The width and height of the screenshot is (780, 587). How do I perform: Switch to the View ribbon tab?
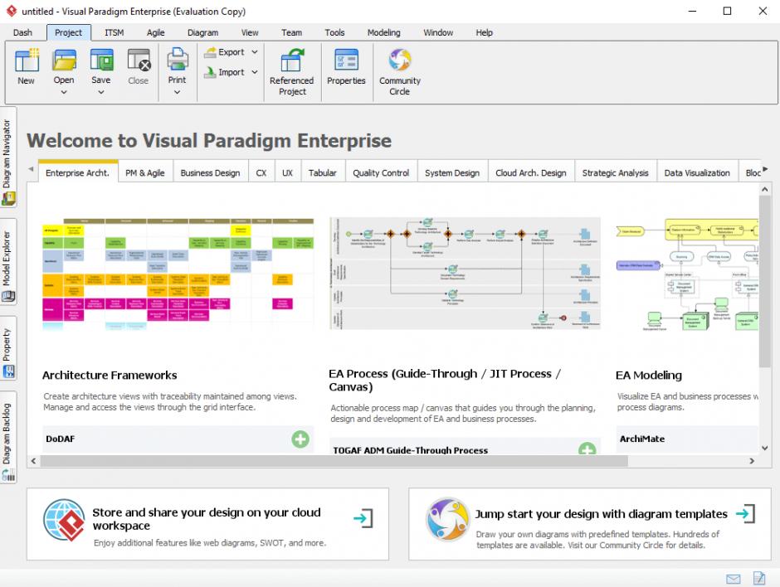(x=250, y=32)
